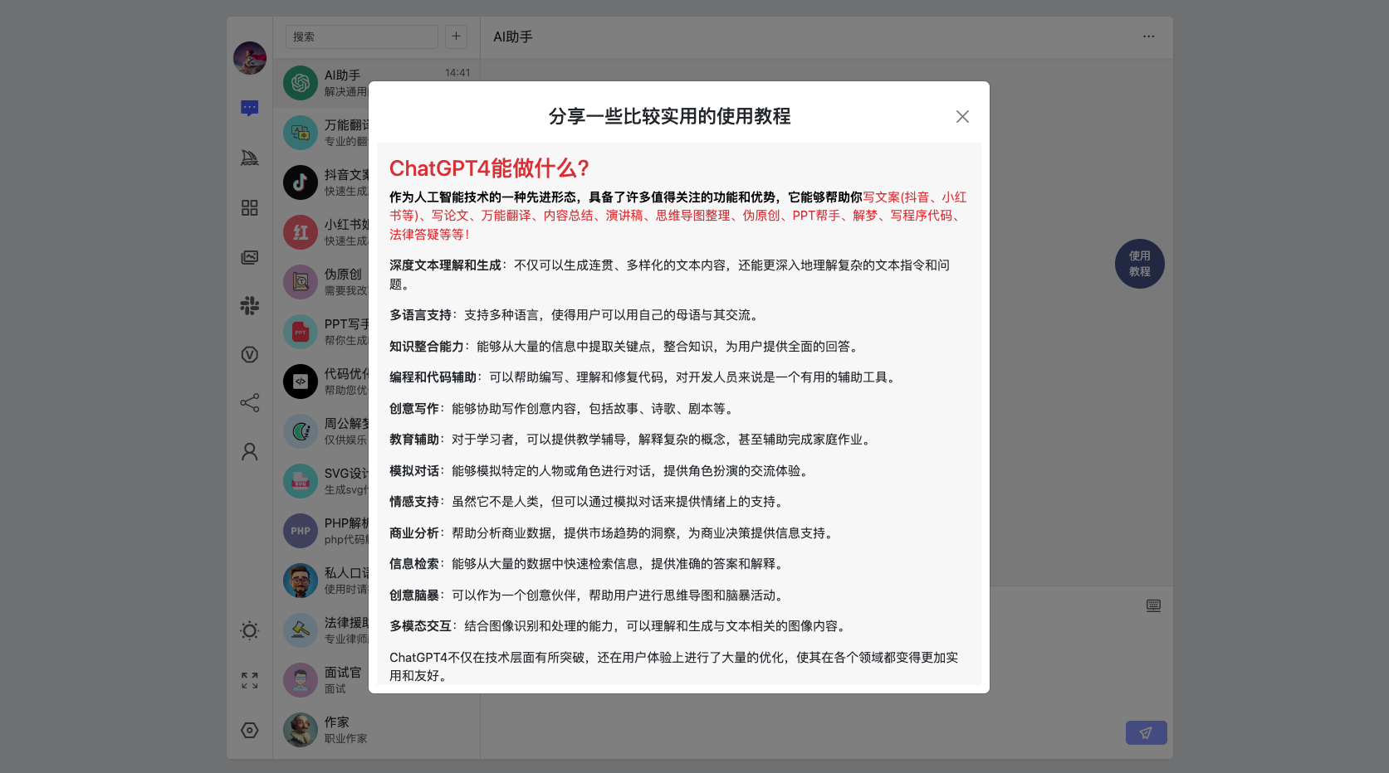Click the keyboard icon near input area
This screenshot has height=773, width=1389.
click(x=1153, y=605)
